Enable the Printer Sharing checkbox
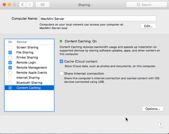This screenshot has width=169, height=134. tap(10, 58)
